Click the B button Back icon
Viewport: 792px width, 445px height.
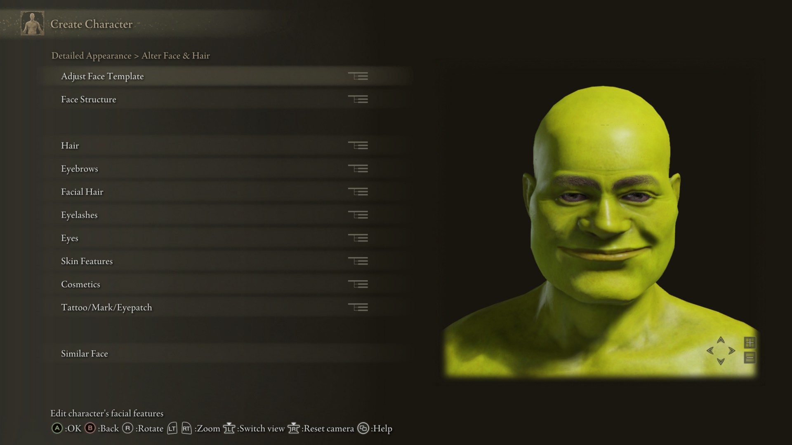(x=90, y=428)
